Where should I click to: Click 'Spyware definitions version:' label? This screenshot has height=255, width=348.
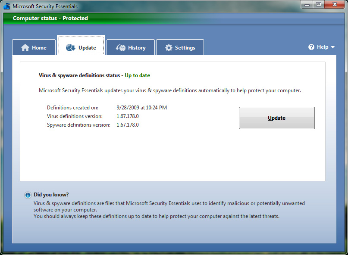(x=78, y=125)
